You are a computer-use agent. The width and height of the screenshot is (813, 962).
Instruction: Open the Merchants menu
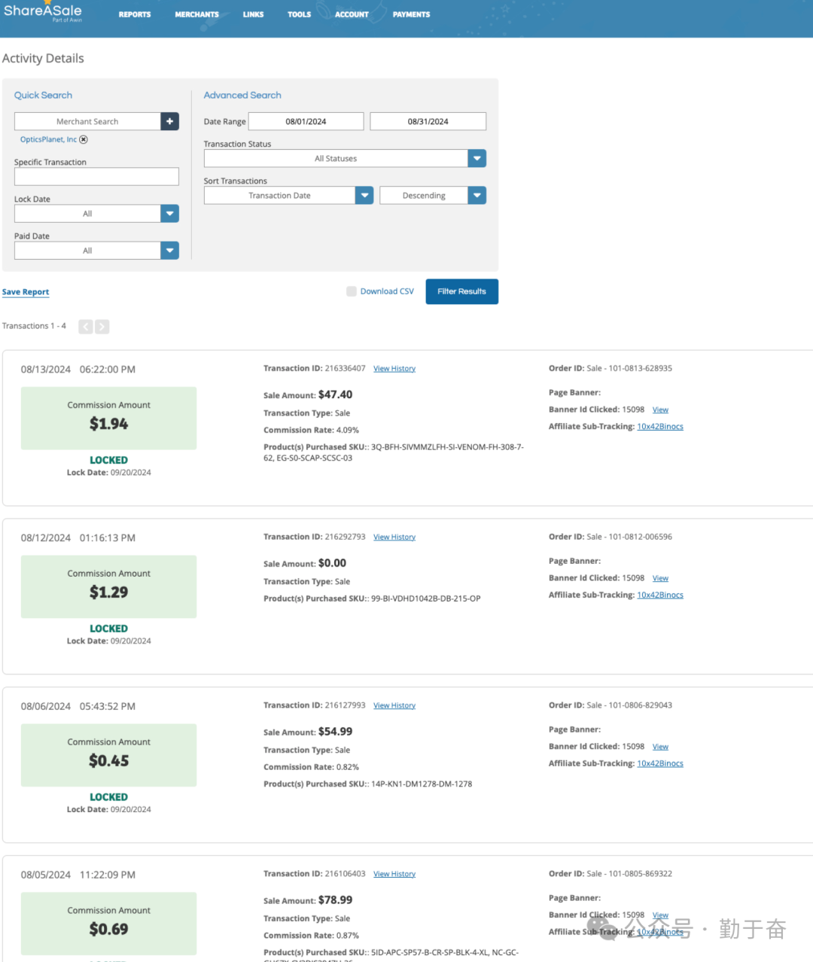196,14
